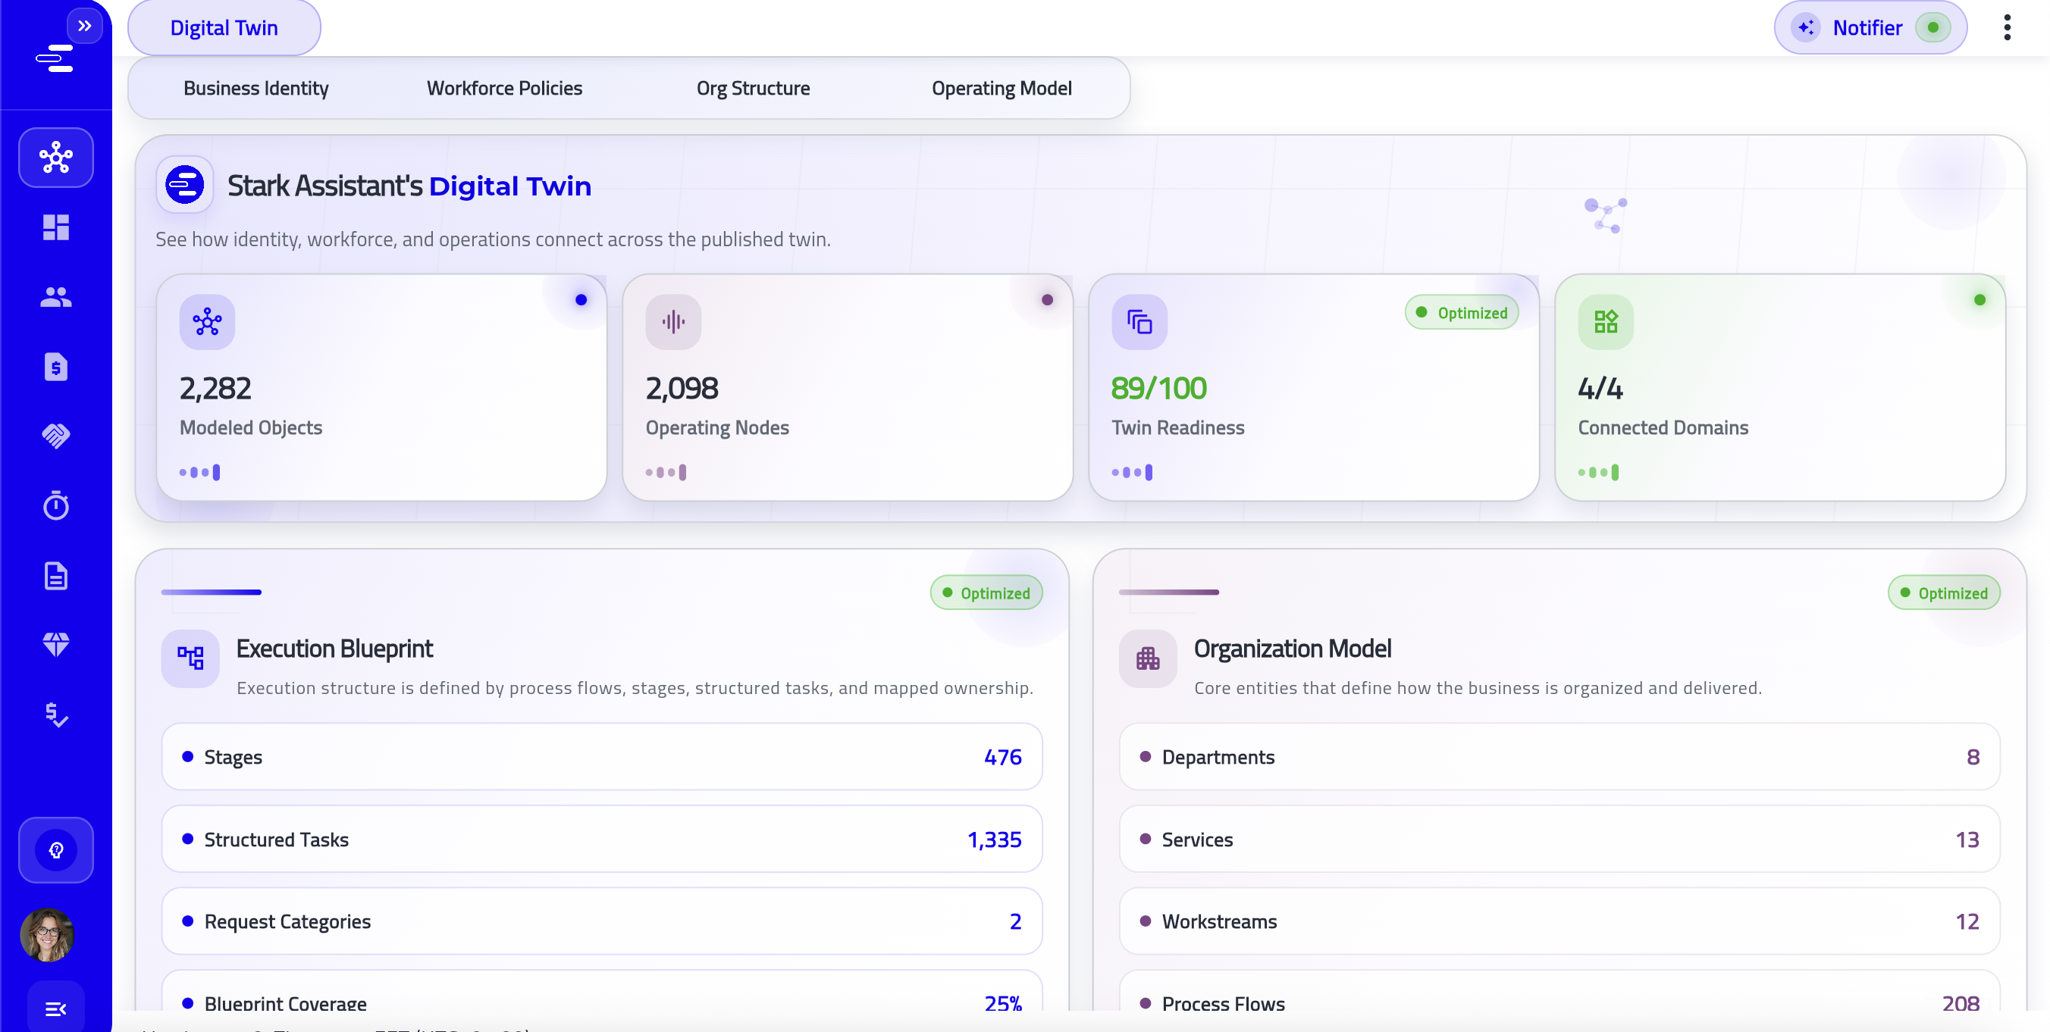Open the billing document icon in the sidebar
The width and height of the screenshot is (2050, 1032).
click(55, 367)
